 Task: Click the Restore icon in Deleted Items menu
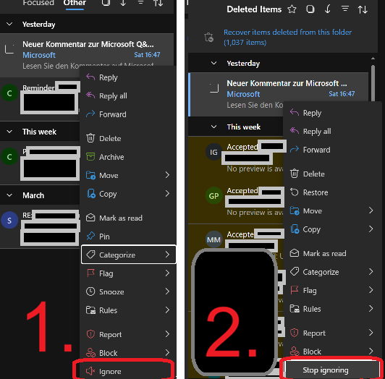[294, 192]
